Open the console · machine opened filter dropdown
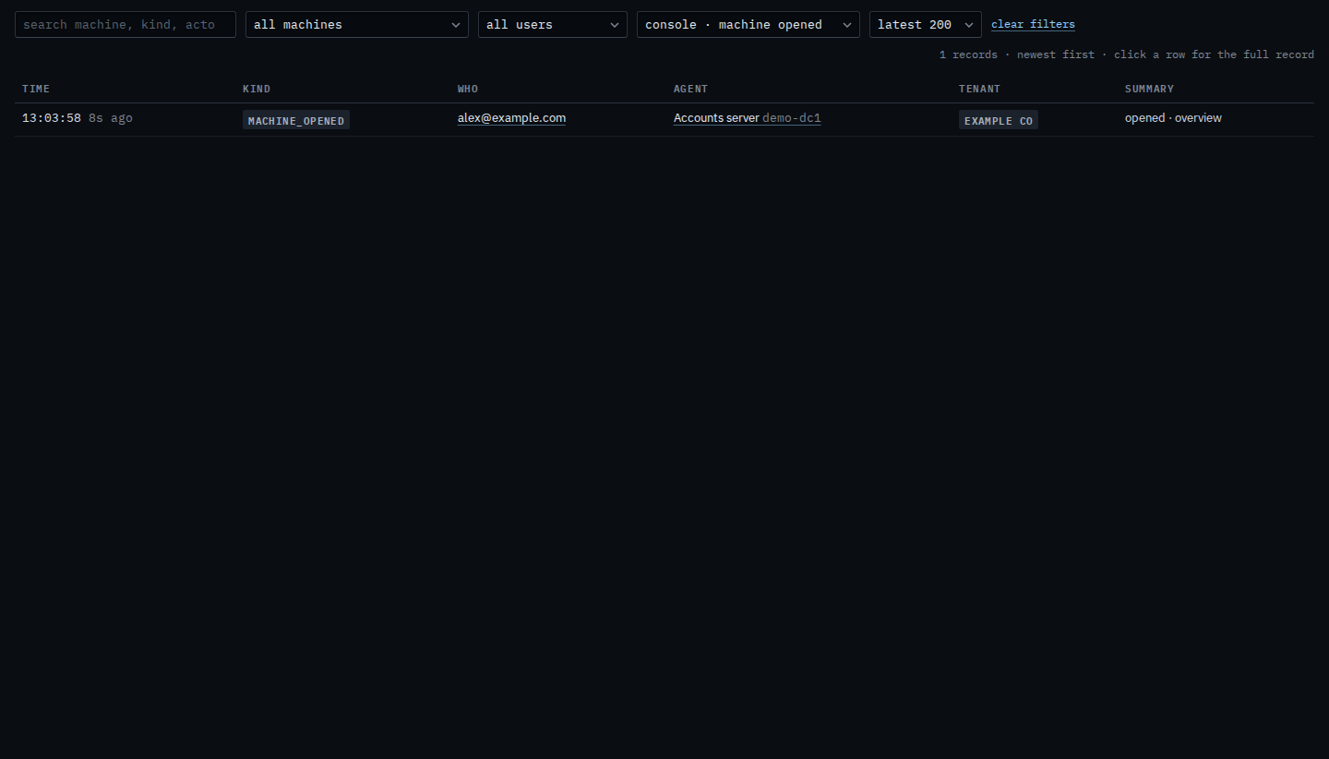The image size is (1329, 759). coord(748,24)
